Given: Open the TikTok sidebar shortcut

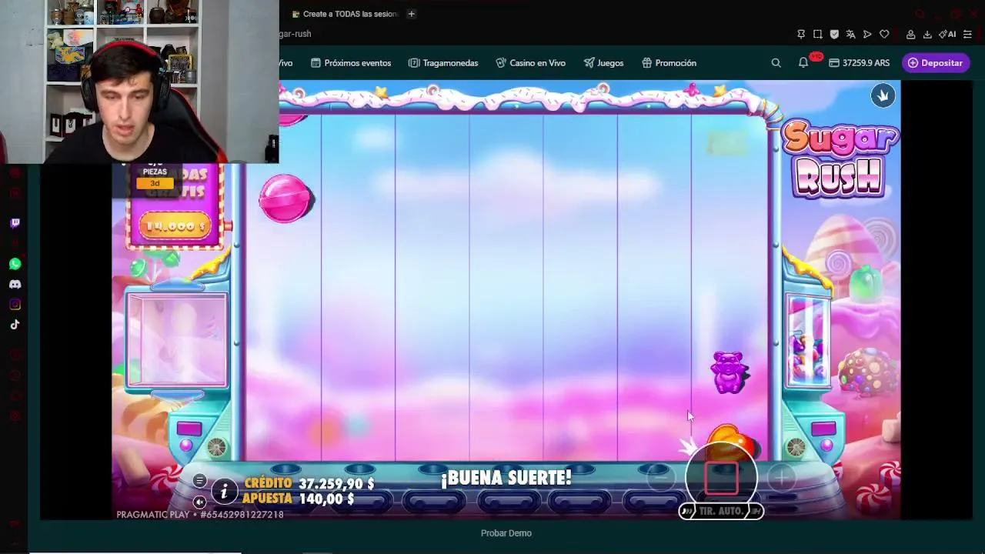Looking at the screenshot, I should click(x=15, y=325).
